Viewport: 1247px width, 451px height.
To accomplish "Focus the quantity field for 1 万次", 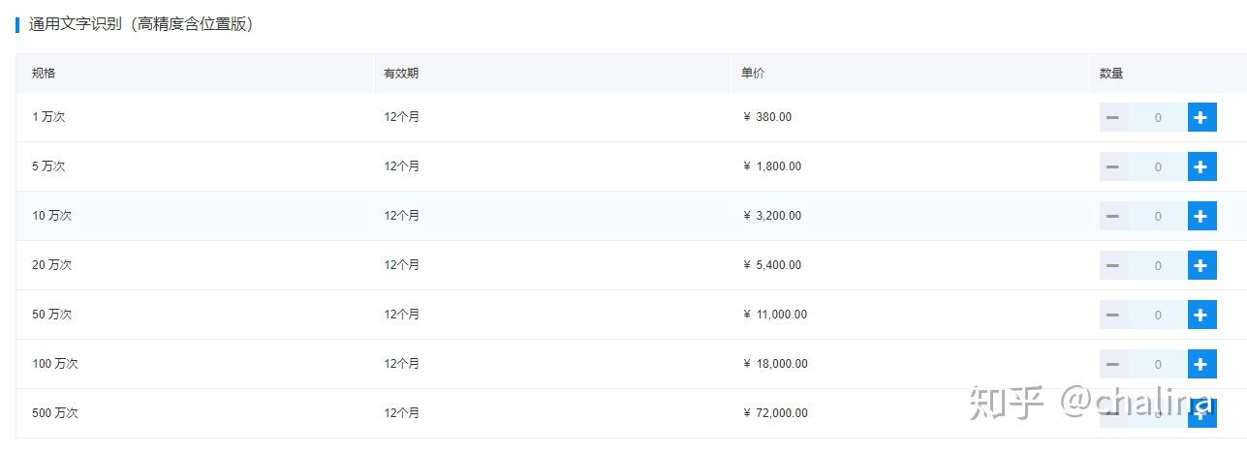I will (x=1158, y=117).
